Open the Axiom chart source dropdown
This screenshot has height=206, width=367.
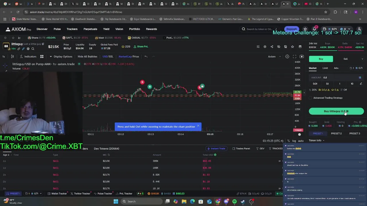275,57
